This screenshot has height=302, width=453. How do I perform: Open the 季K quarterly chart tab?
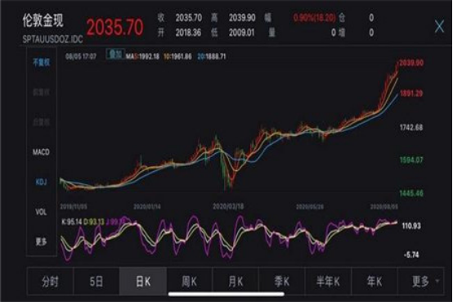coord(281,282)
